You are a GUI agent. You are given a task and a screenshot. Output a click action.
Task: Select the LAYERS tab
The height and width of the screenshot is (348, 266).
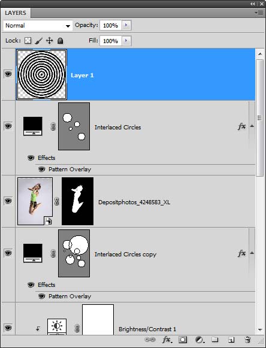point(16,13)
